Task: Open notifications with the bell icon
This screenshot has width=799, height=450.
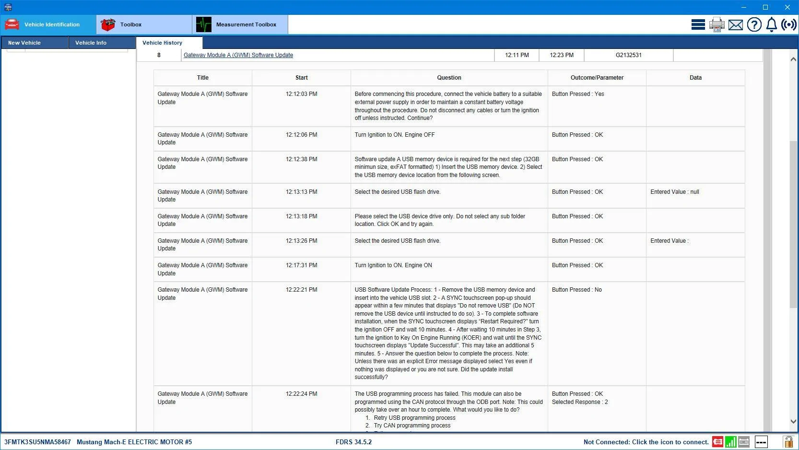Action: click(x=771, y=24)
